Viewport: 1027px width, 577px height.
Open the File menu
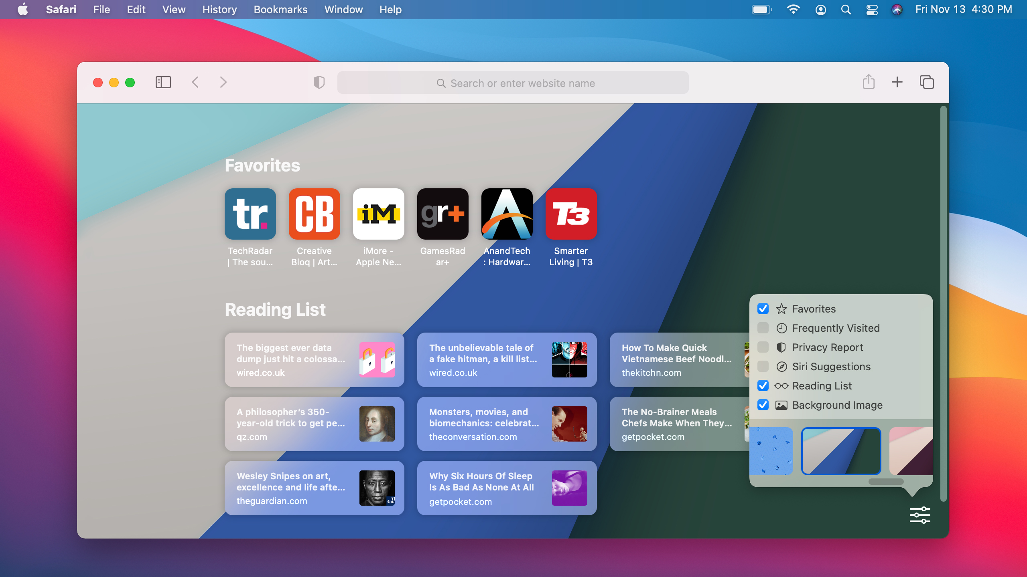[x=101, y=9]
